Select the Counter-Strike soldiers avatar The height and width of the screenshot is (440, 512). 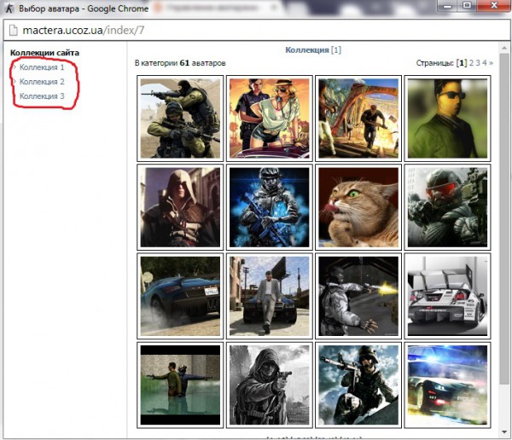(x=180, y=119)
